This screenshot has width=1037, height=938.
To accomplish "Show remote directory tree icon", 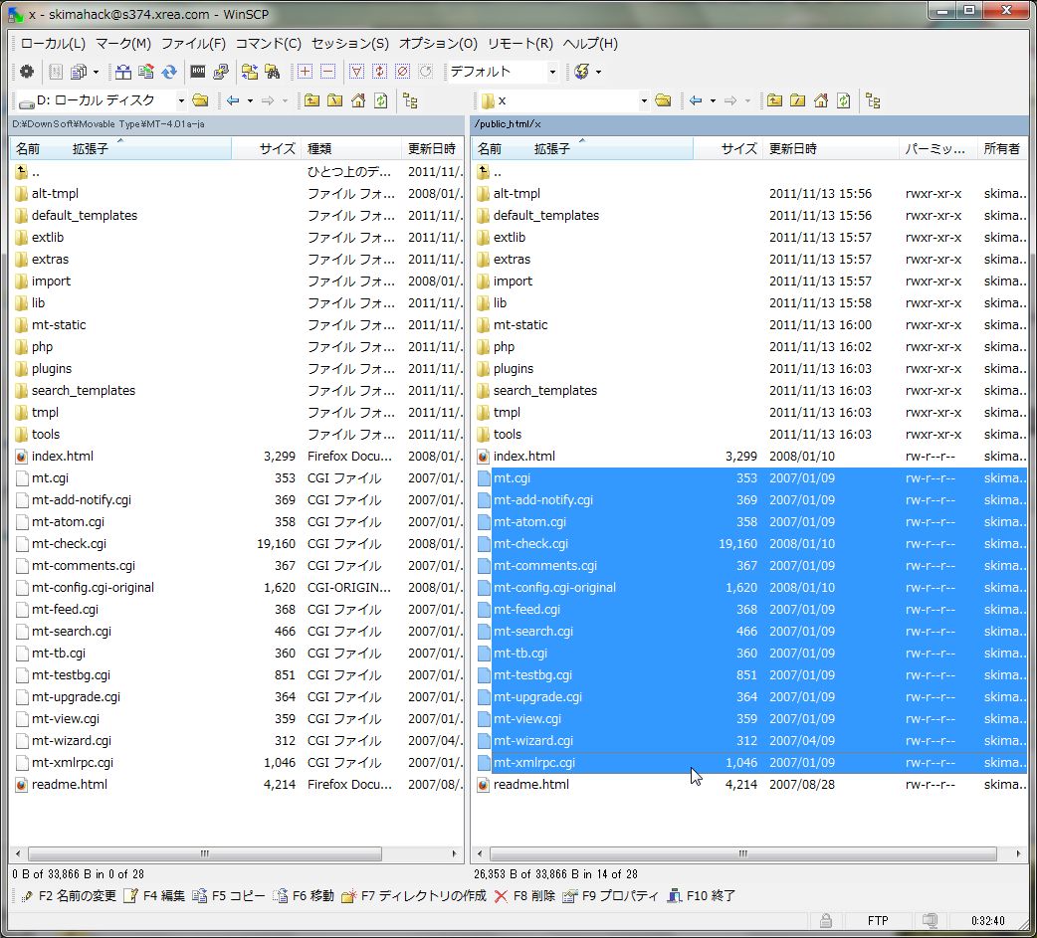I will 873,100.
